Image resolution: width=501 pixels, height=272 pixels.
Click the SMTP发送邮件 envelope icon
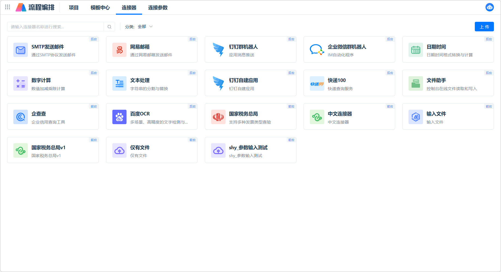[20, 50]
